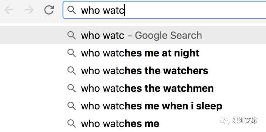The height and width of the screenshot is (132, 266).
Task: Click the search icon beside 'who watches the watchers'
Action: (x=71, y=71)
